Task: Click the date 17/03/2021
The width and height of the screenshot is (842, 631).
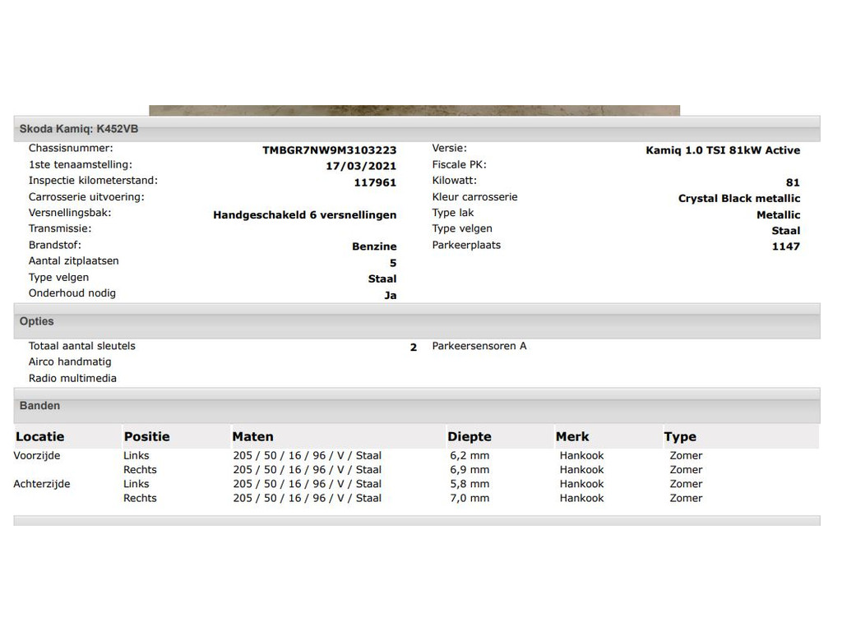Action: coord(361,166)
